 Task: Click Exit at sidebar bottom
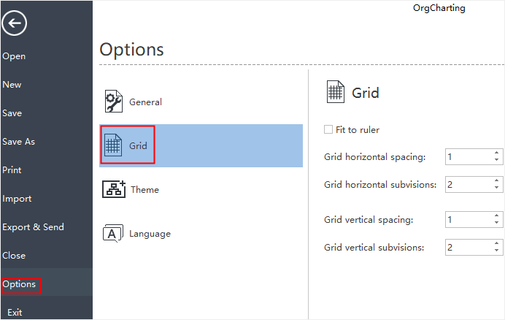pos(15,312)
